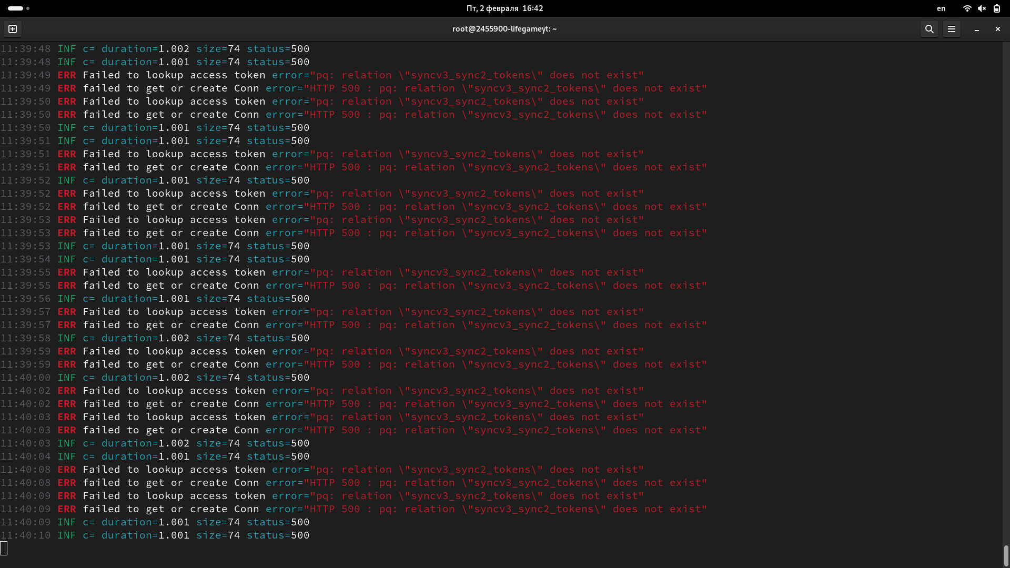The image size is (1010, 568).
Task: Open the clock and calendar panel
Action: click(504, 8)
